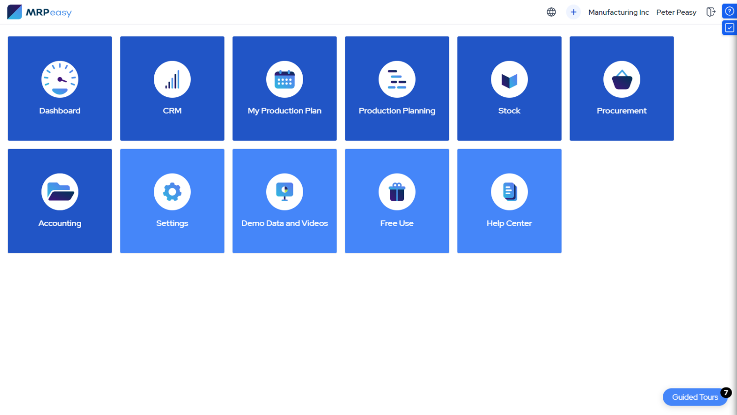Open tasks via the checkmark icon
Screen dimensions: 737x415
tap(730, 28)
